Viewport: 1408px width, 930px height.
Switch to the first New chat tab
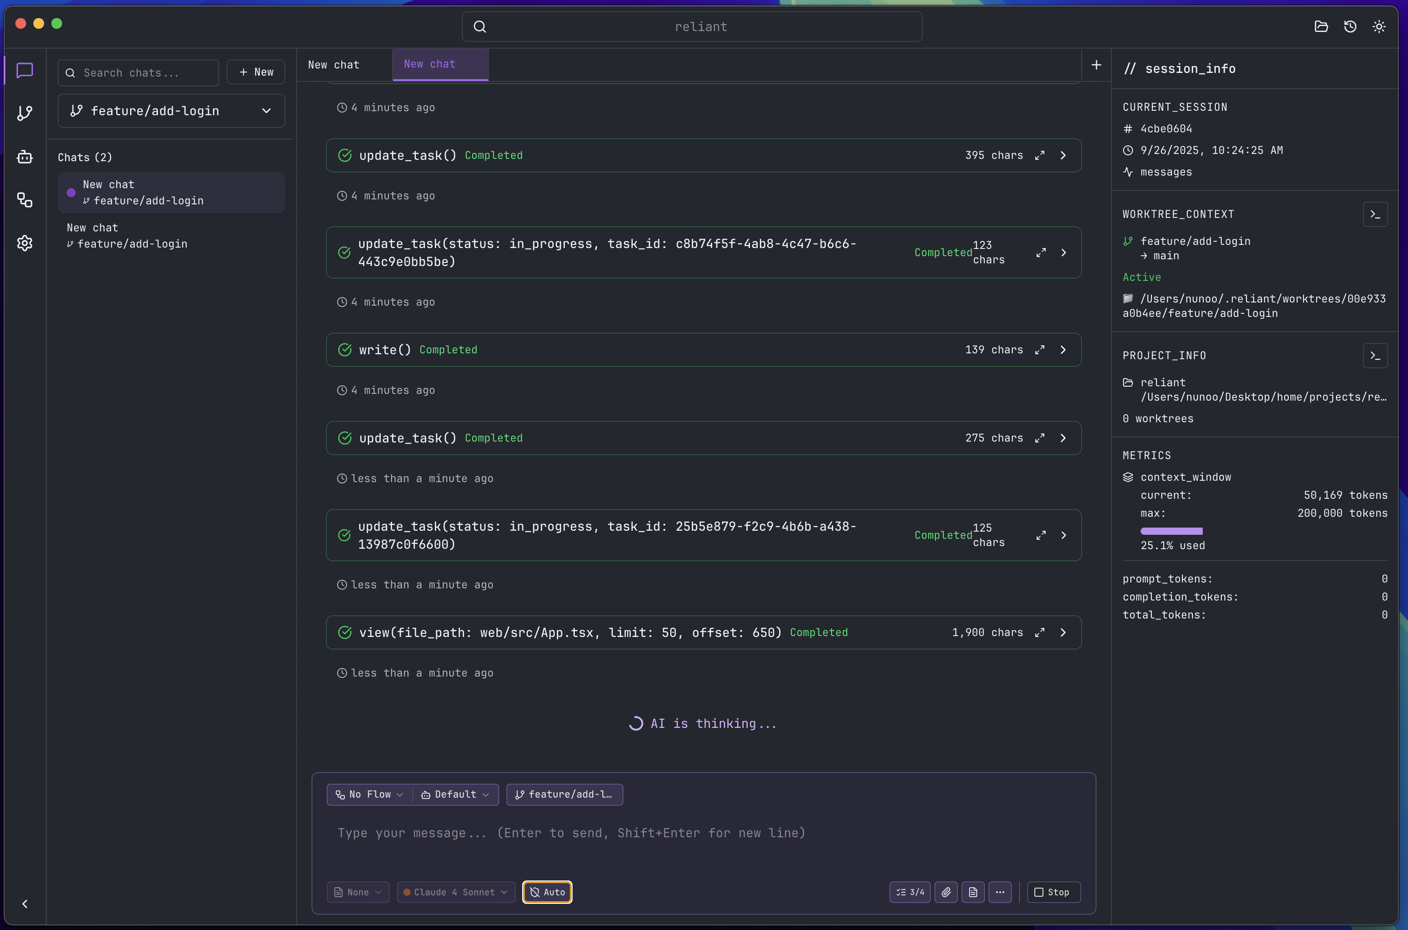(333, 65)
